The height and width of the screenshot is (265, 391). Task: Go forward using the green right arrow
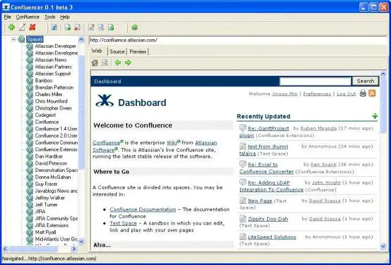(128, 62)
